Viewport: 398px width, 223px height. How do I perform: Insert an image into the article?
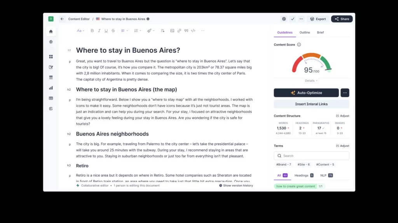(172, 31)
